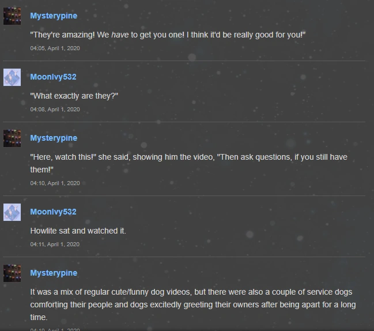
Task: Click Mysterypine's avatar on the first comment
Action: click(x=12, y=16)
